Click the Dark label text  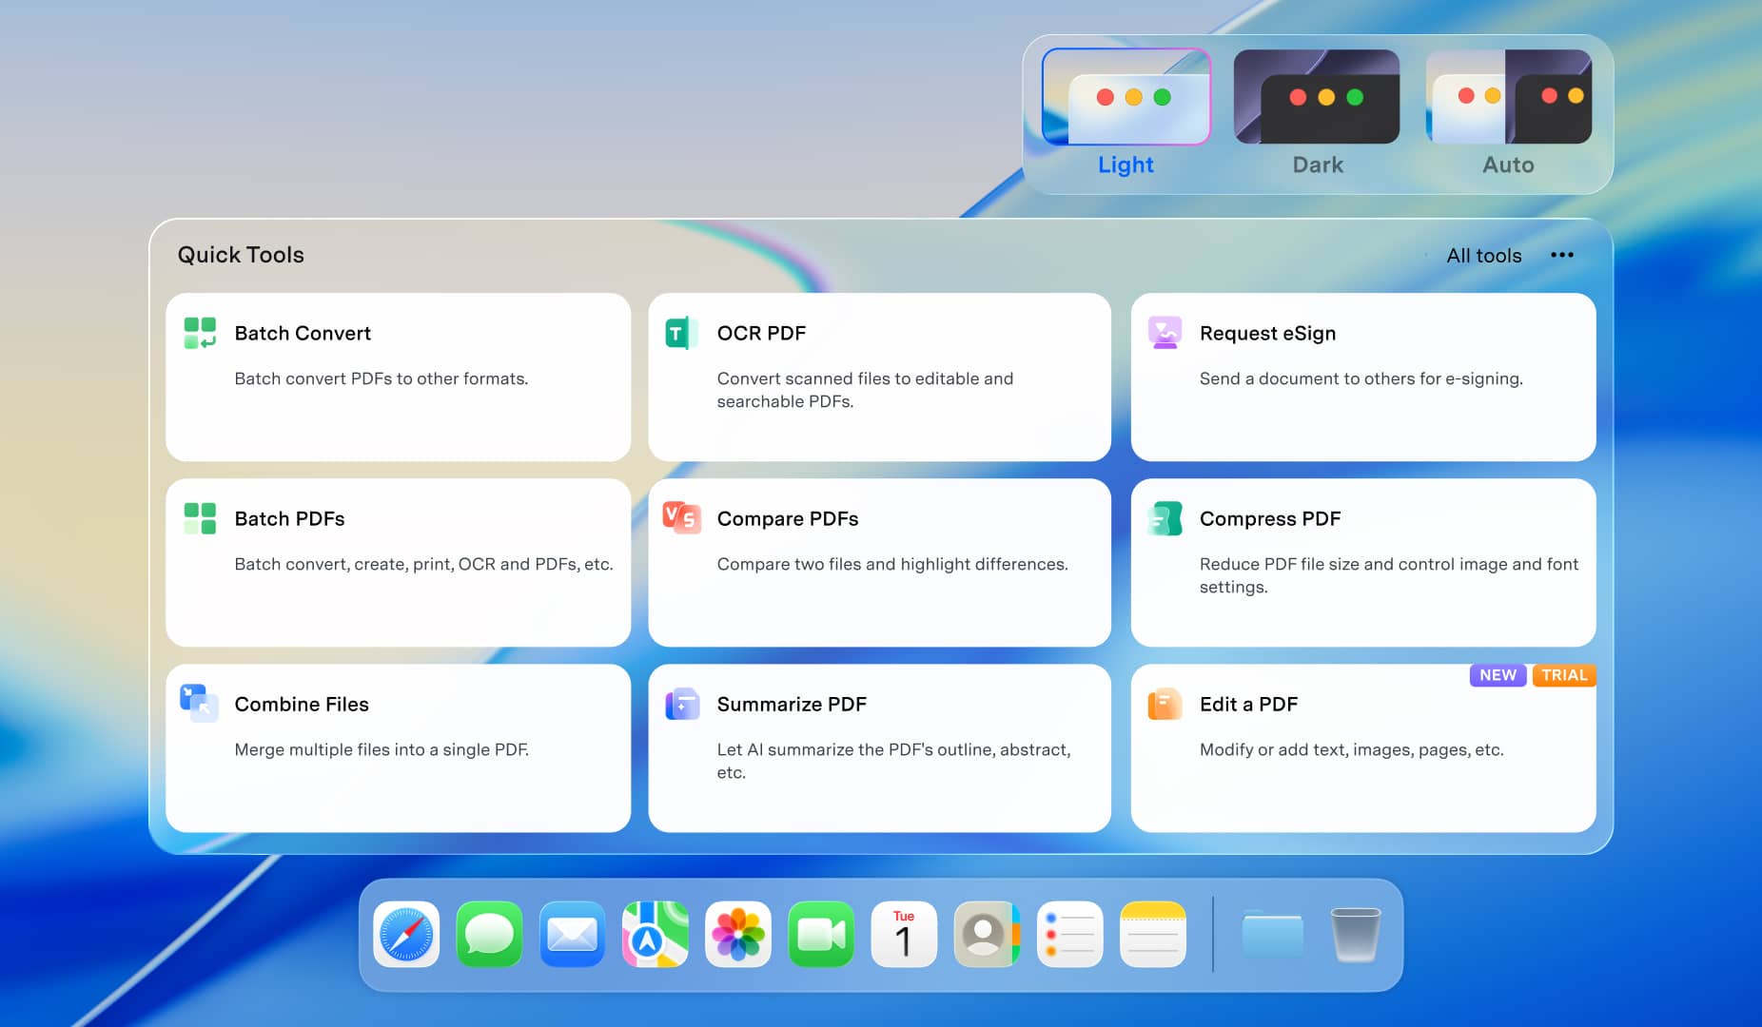pos(1318,165)
